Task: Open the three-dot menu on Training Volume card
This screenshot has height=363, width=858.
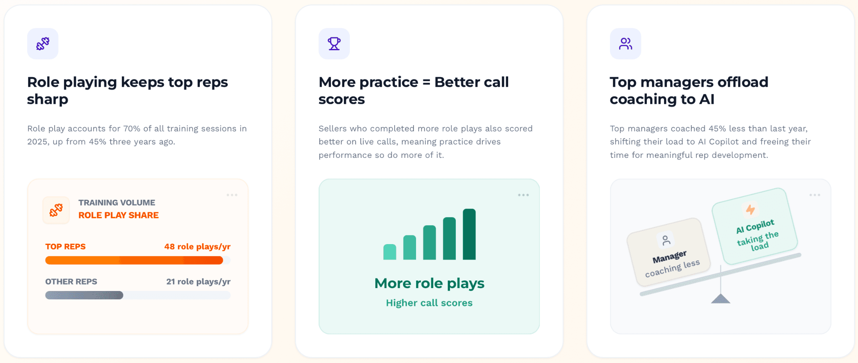Action: (x=232, y=195)
